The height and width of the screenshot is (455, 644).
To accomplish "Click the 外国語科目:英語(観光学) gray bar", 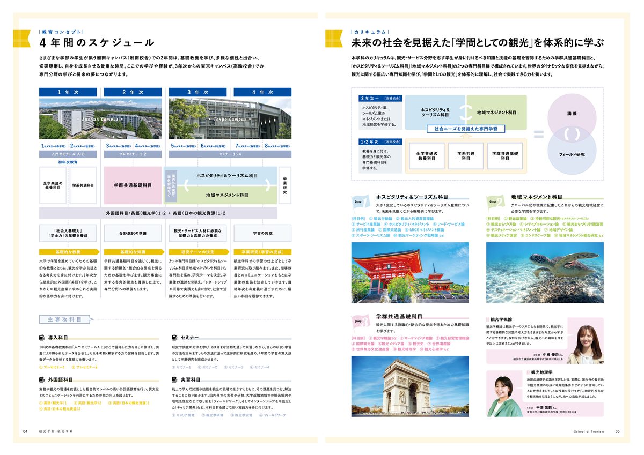I will [x=158, y=213].
